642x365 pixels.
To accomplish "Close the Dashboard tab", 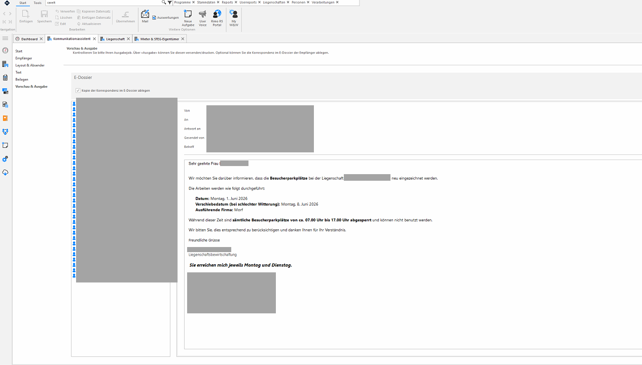I will coord(41,39).
